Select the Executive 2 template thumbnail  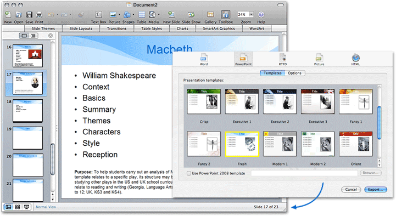tap(280, 101)
